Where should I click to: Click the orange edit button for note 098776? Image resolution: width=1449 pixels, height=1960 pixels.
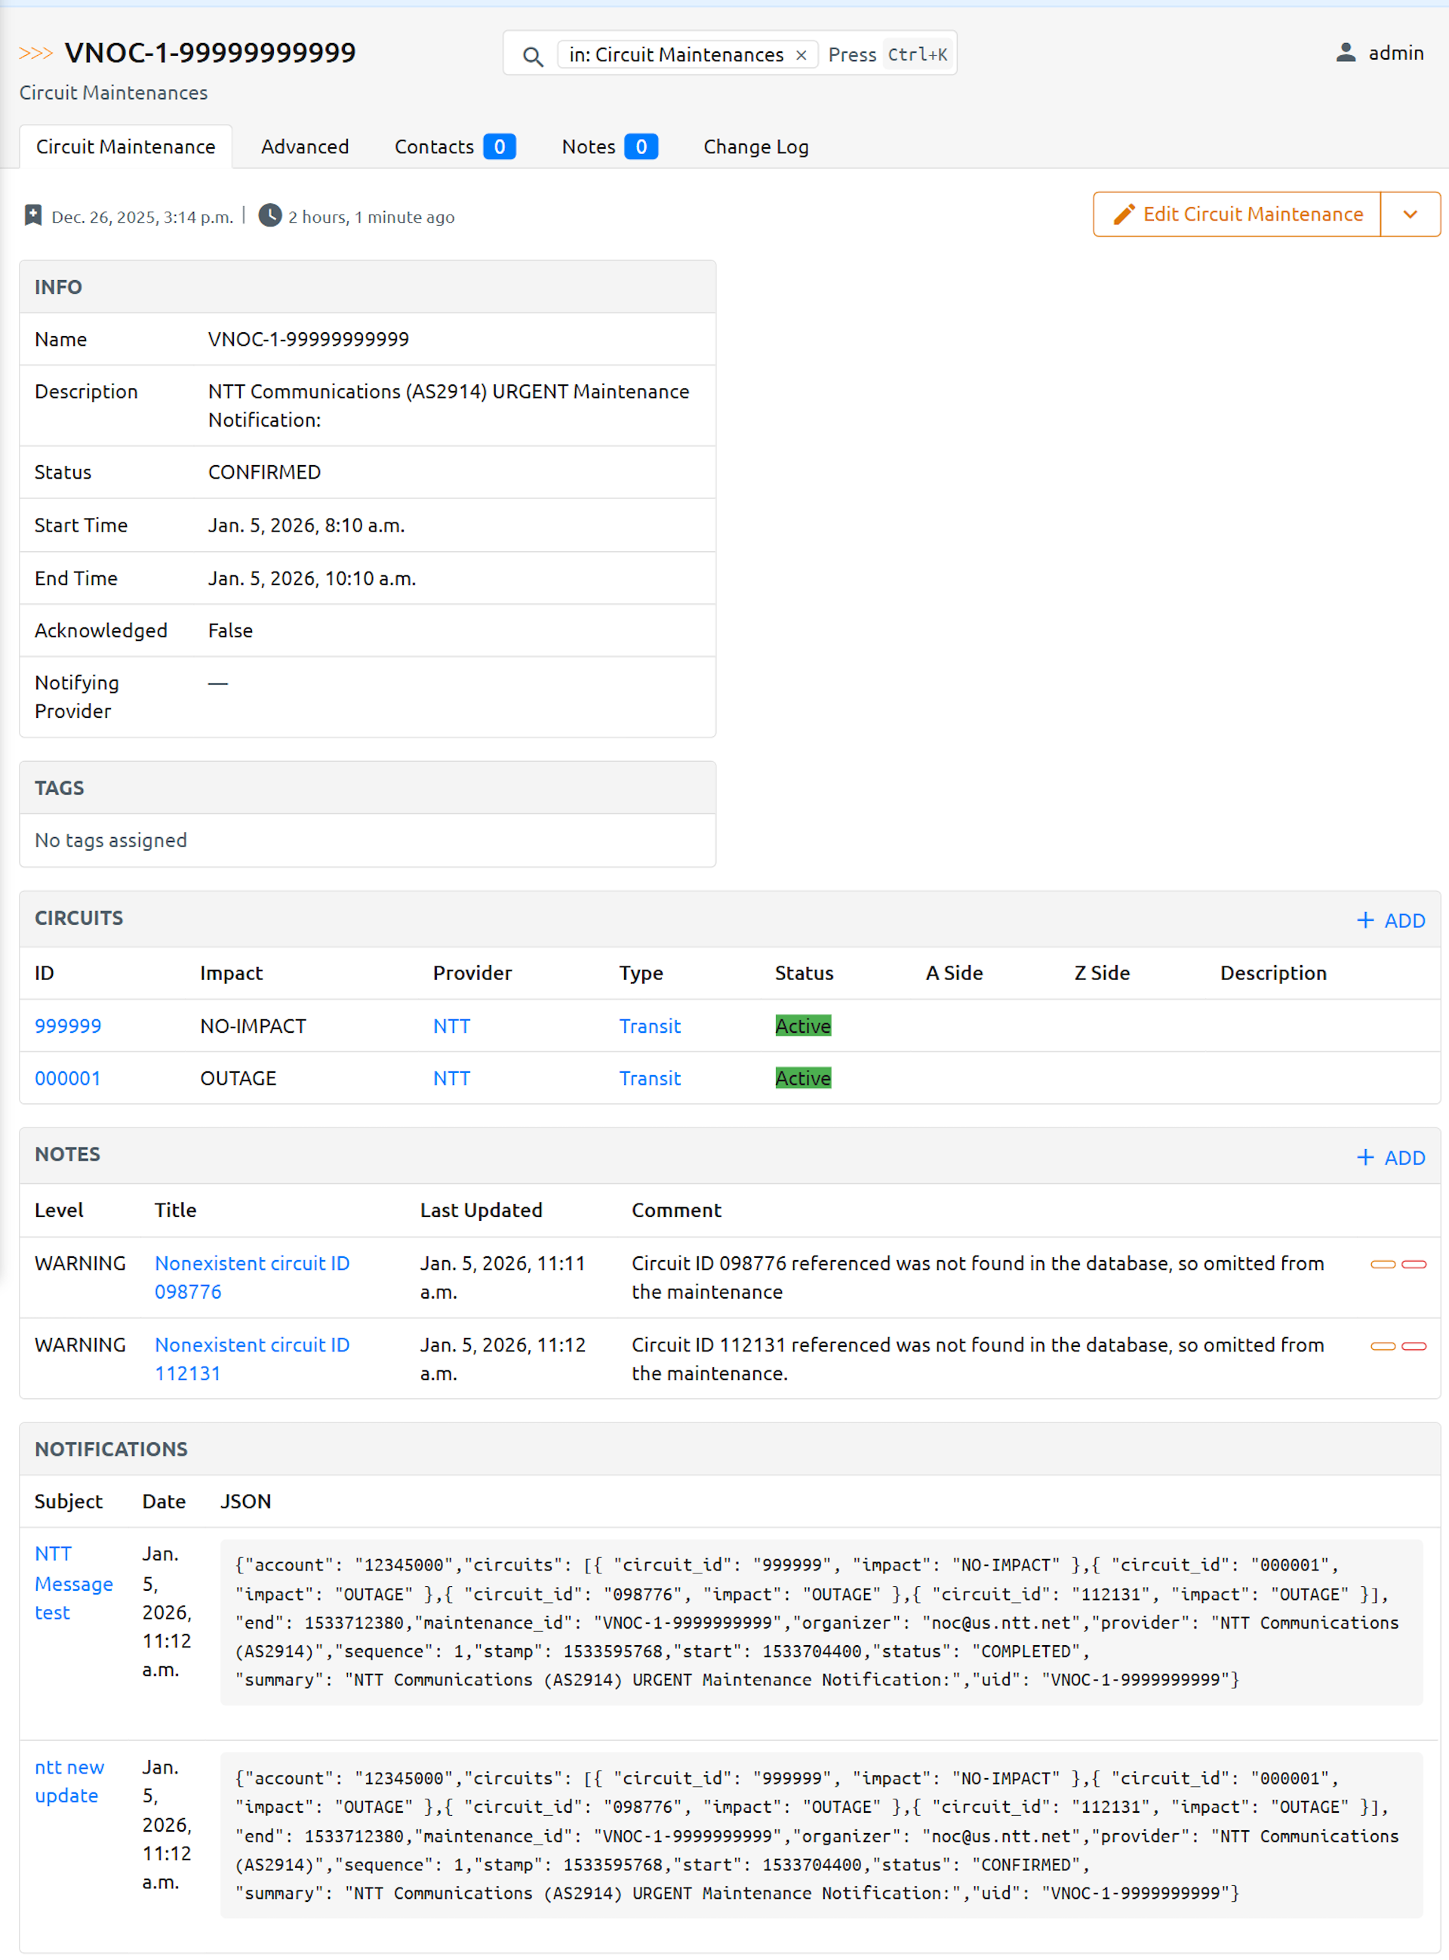coord(1383,1265)
